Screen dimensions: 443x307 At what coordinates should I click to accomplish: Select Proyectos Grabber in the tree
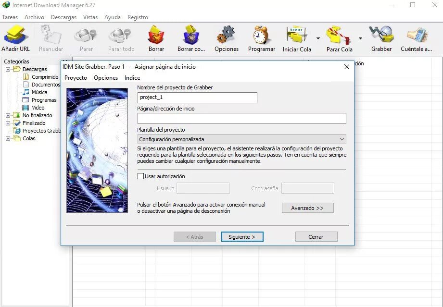(41, 131)
